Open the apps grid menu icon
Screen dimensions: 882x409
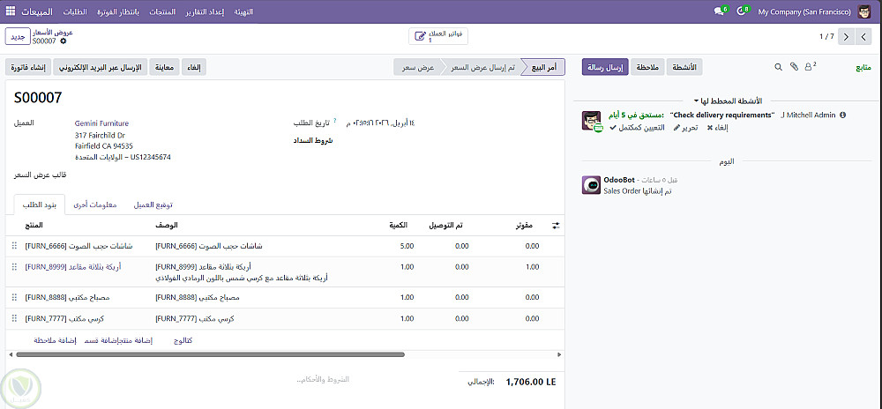tap(11, 11)
